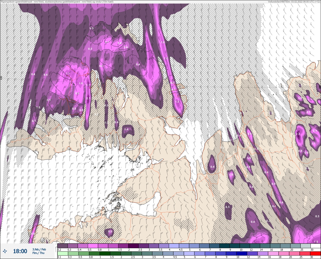
Task: Select the magenta 0.5 swatch in upper legend
Action: 93,246
